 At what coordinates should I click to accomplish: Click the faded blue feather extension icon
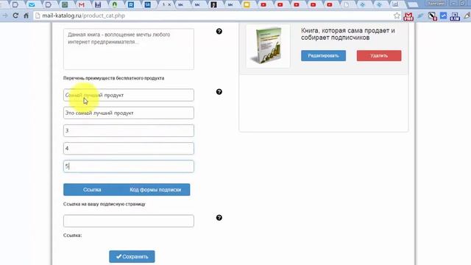(420, 15)
